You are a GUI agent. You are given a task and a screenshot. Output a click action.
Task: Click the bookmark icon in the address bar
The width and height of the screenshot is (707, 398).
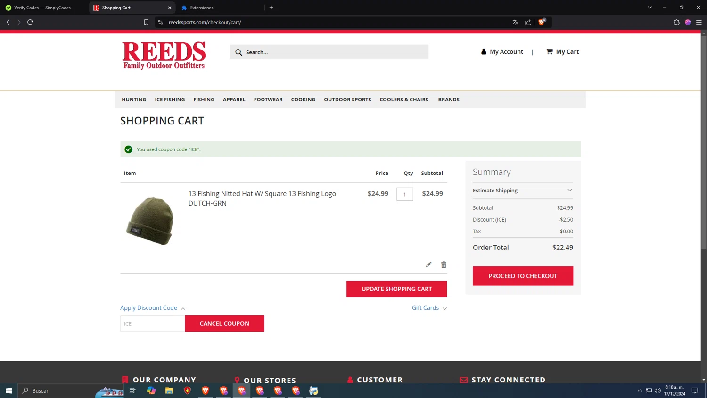[x=146, y=22]
